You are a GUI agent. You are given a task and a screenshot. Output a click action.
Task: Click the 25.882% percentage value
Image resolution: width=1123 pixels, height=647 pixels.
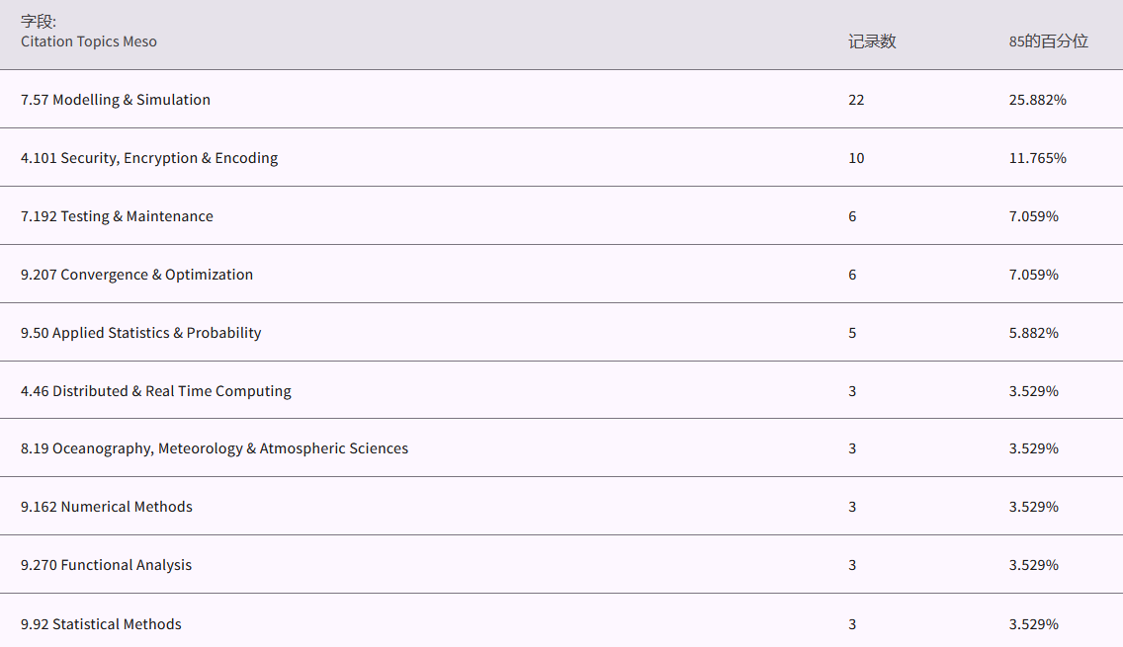(1037, 100)
